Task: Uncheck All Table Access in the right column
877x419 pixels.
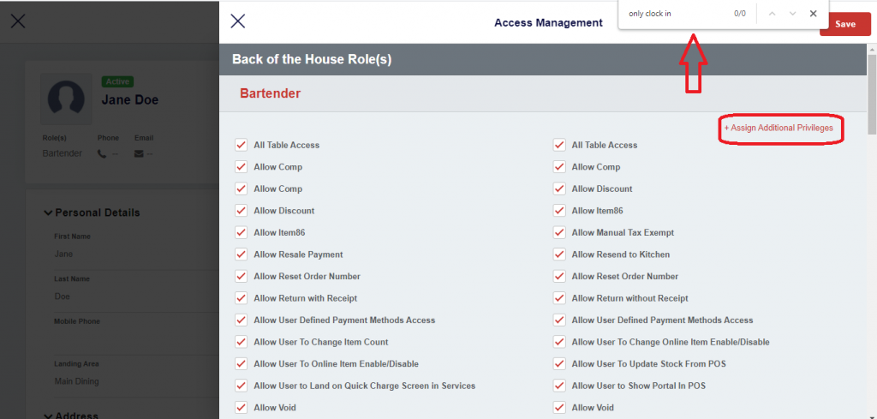Action: pyautogui.click(x=558, y=145)
